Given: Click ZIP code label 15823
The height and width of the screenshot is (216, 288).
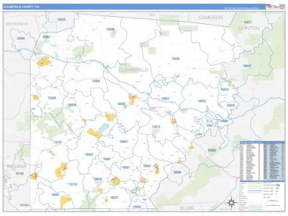Looking at the screenshot, I should pyautogui.click(x=61, y=19).
